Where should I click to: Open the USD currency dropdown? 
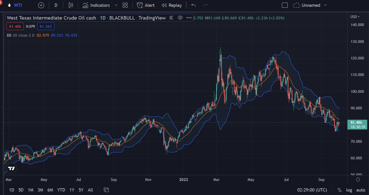pos(355,17)
